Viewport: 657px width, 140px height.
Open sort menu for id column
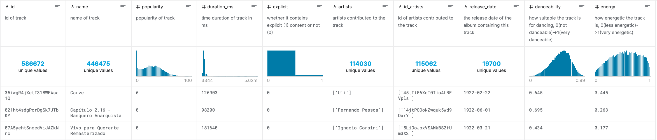tap(57, 7)
